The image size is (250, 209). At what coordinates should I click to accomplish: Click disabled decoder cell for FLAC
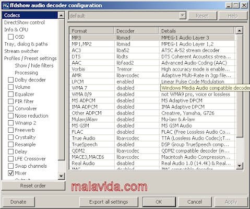point(137,132)
